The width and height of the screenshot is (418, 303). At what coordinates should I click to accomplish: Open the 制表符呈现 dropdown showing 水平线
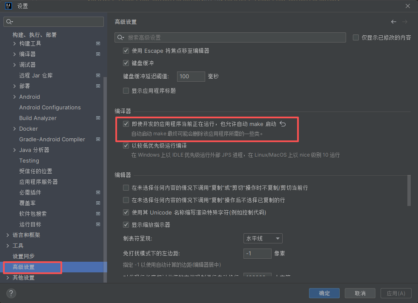click(x=263, y=238)
